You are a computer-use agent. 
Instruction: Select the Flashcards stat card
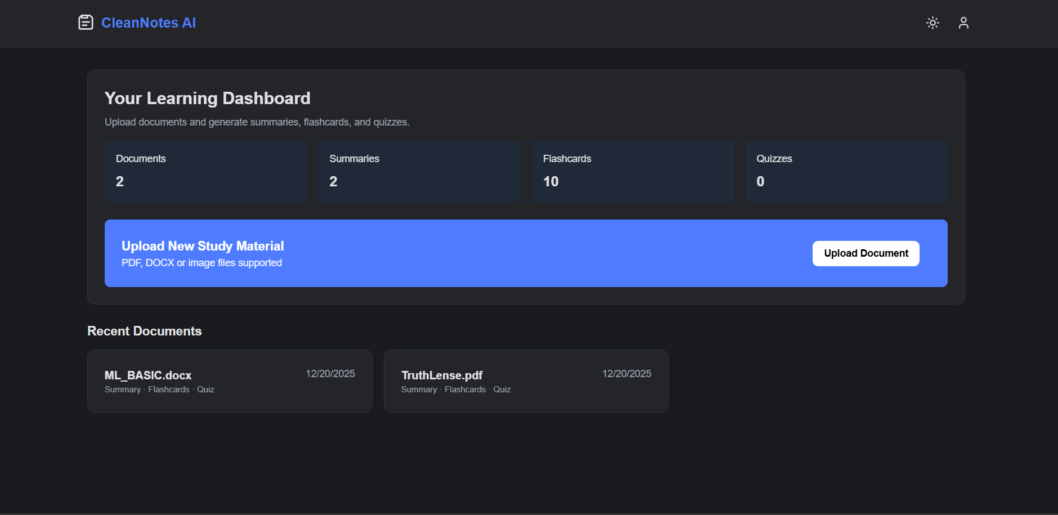tap(633, 171)
